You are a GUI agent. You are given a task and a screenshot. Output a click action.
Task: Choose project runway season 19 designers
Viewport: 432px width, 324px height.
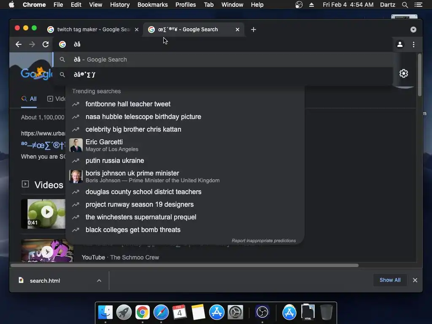pos(185,205)
